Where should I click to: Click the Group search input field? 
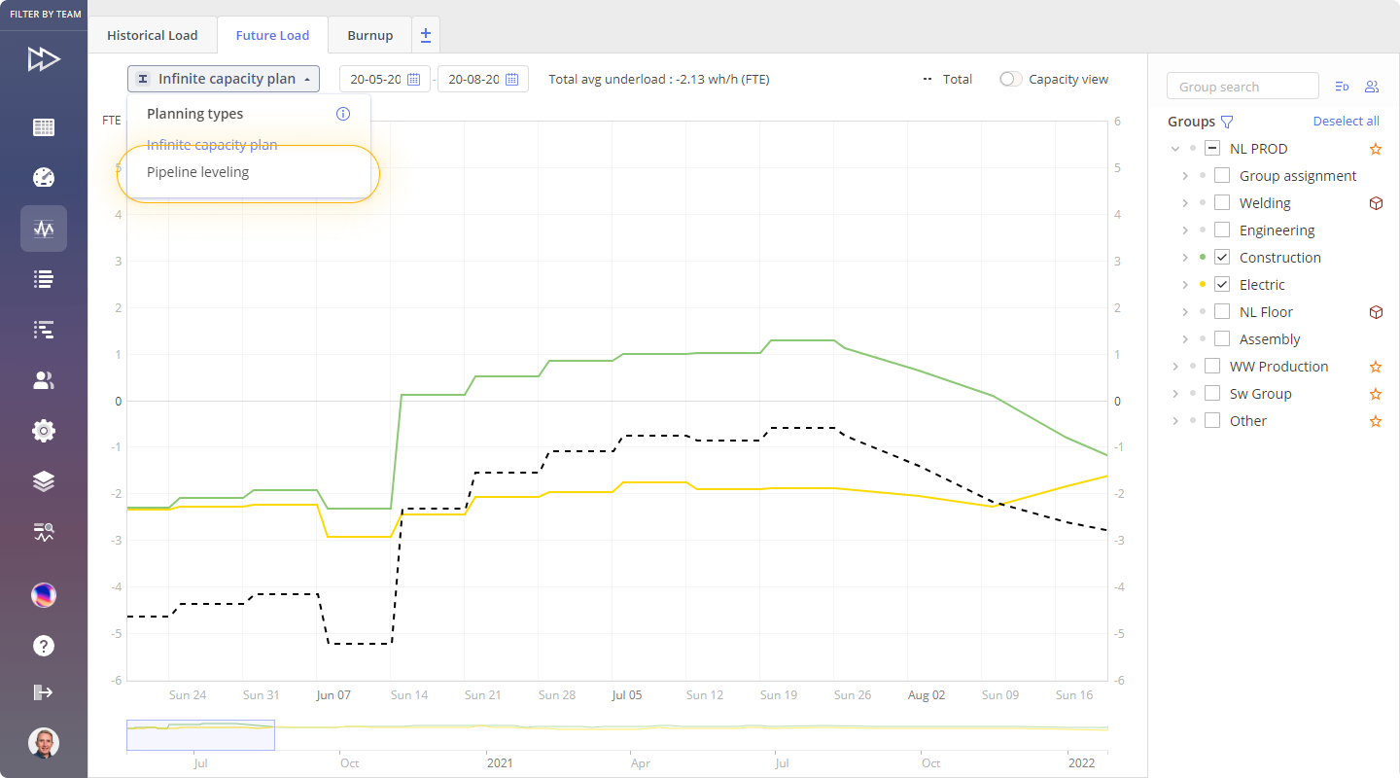point(1242,87)
